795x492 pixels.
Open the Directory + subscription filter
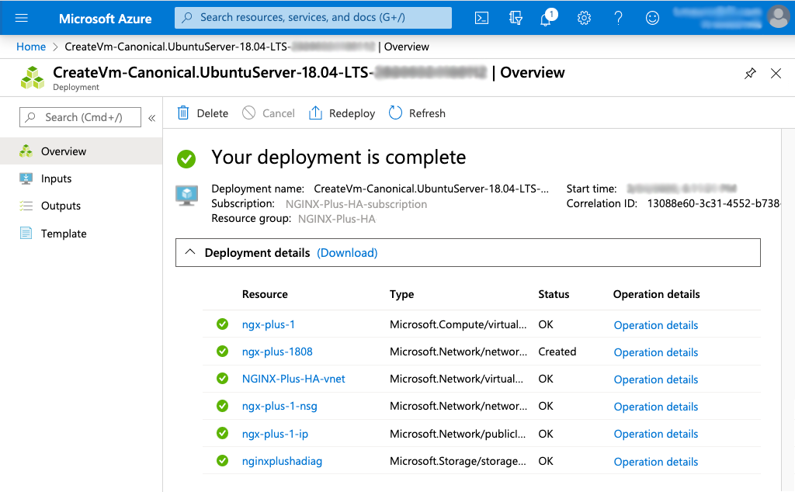pyautogui.click(x=516, y=17)
